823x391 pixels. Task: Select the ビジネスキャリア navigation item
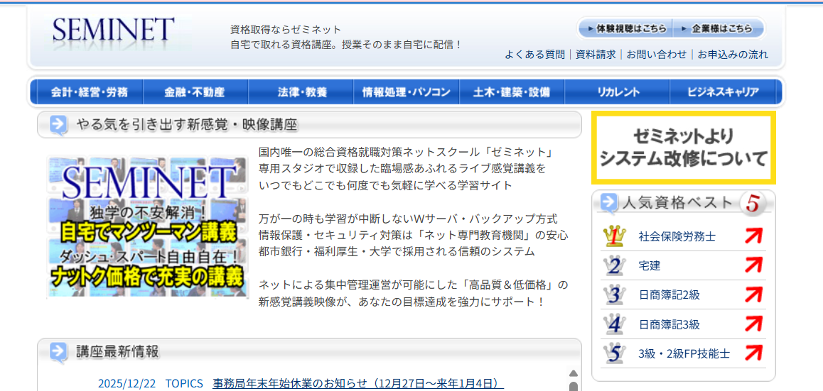pyautogui.click(x=723, y=92)
